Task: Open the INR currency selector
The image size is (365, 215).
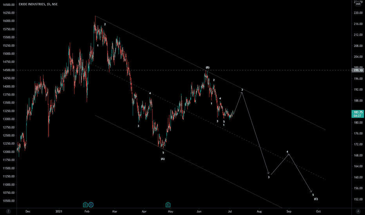Action: coord(358,4)
